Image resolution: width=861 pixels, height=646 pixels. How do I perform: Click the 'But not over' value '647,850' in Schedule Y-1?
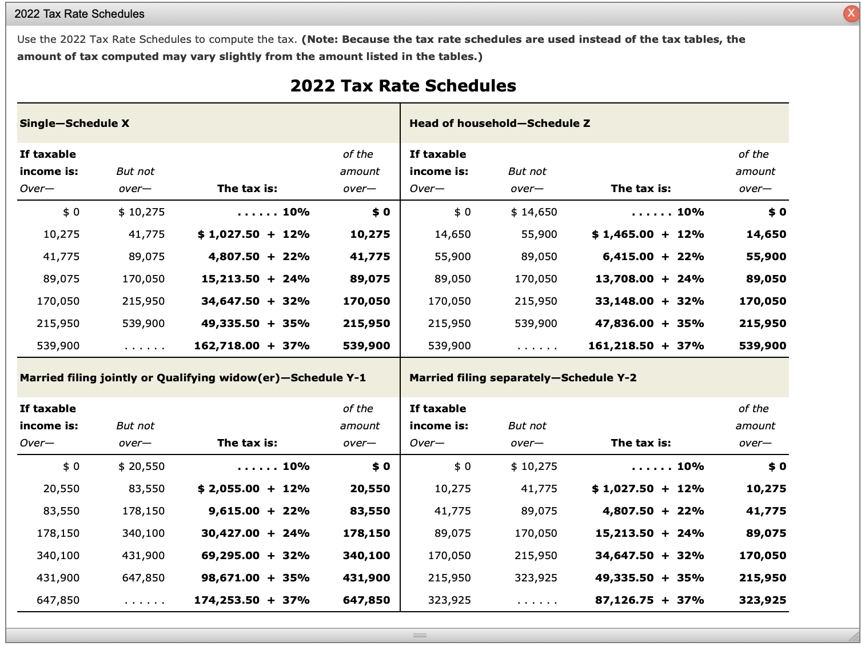pos(143,578)
